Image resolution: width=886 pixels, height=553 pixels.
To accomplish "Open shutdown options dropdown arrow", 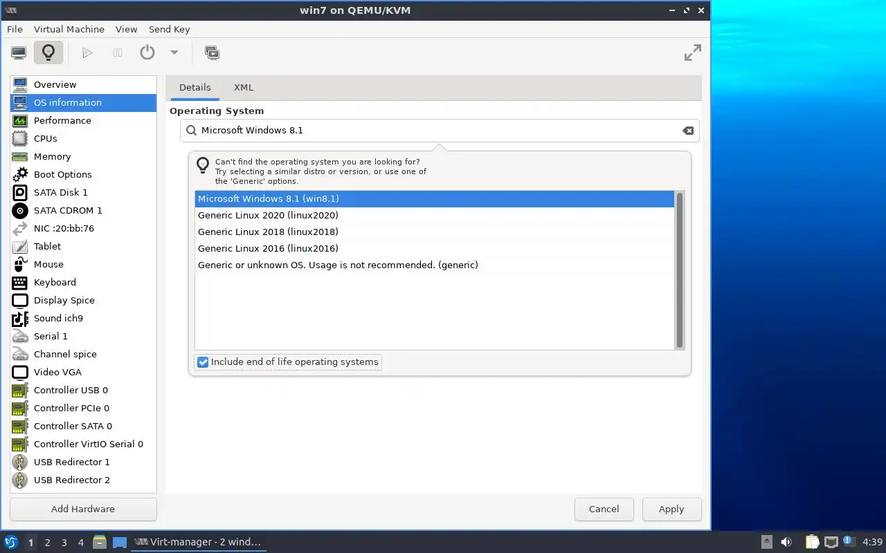I will 174,53.
